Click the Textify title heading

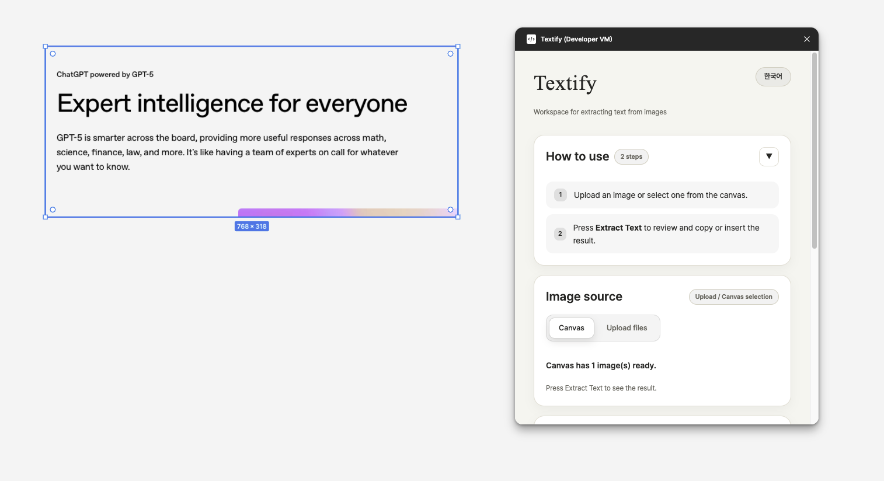565,83
